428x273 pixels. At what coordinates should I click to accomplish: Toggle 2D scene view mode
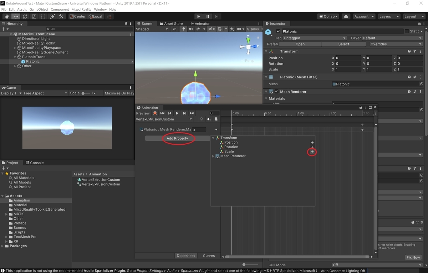pos(174,29)
